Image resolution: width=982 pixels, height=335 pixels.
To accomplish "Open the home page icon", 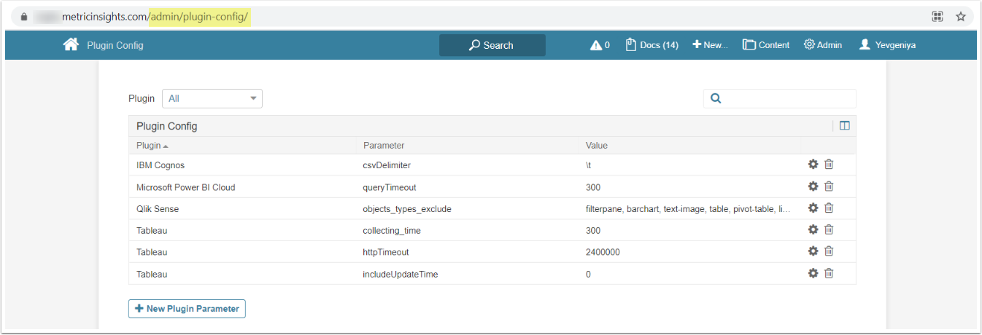I will (x=71, y=45).
